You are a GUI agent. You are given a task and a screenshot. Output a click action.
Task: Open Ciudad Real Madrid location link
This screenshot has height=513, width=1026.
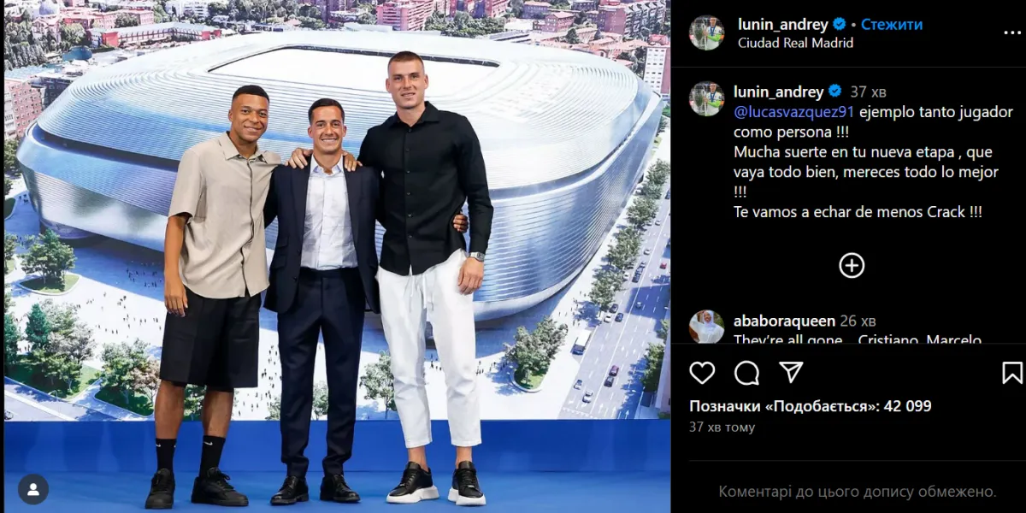point(795,43)
